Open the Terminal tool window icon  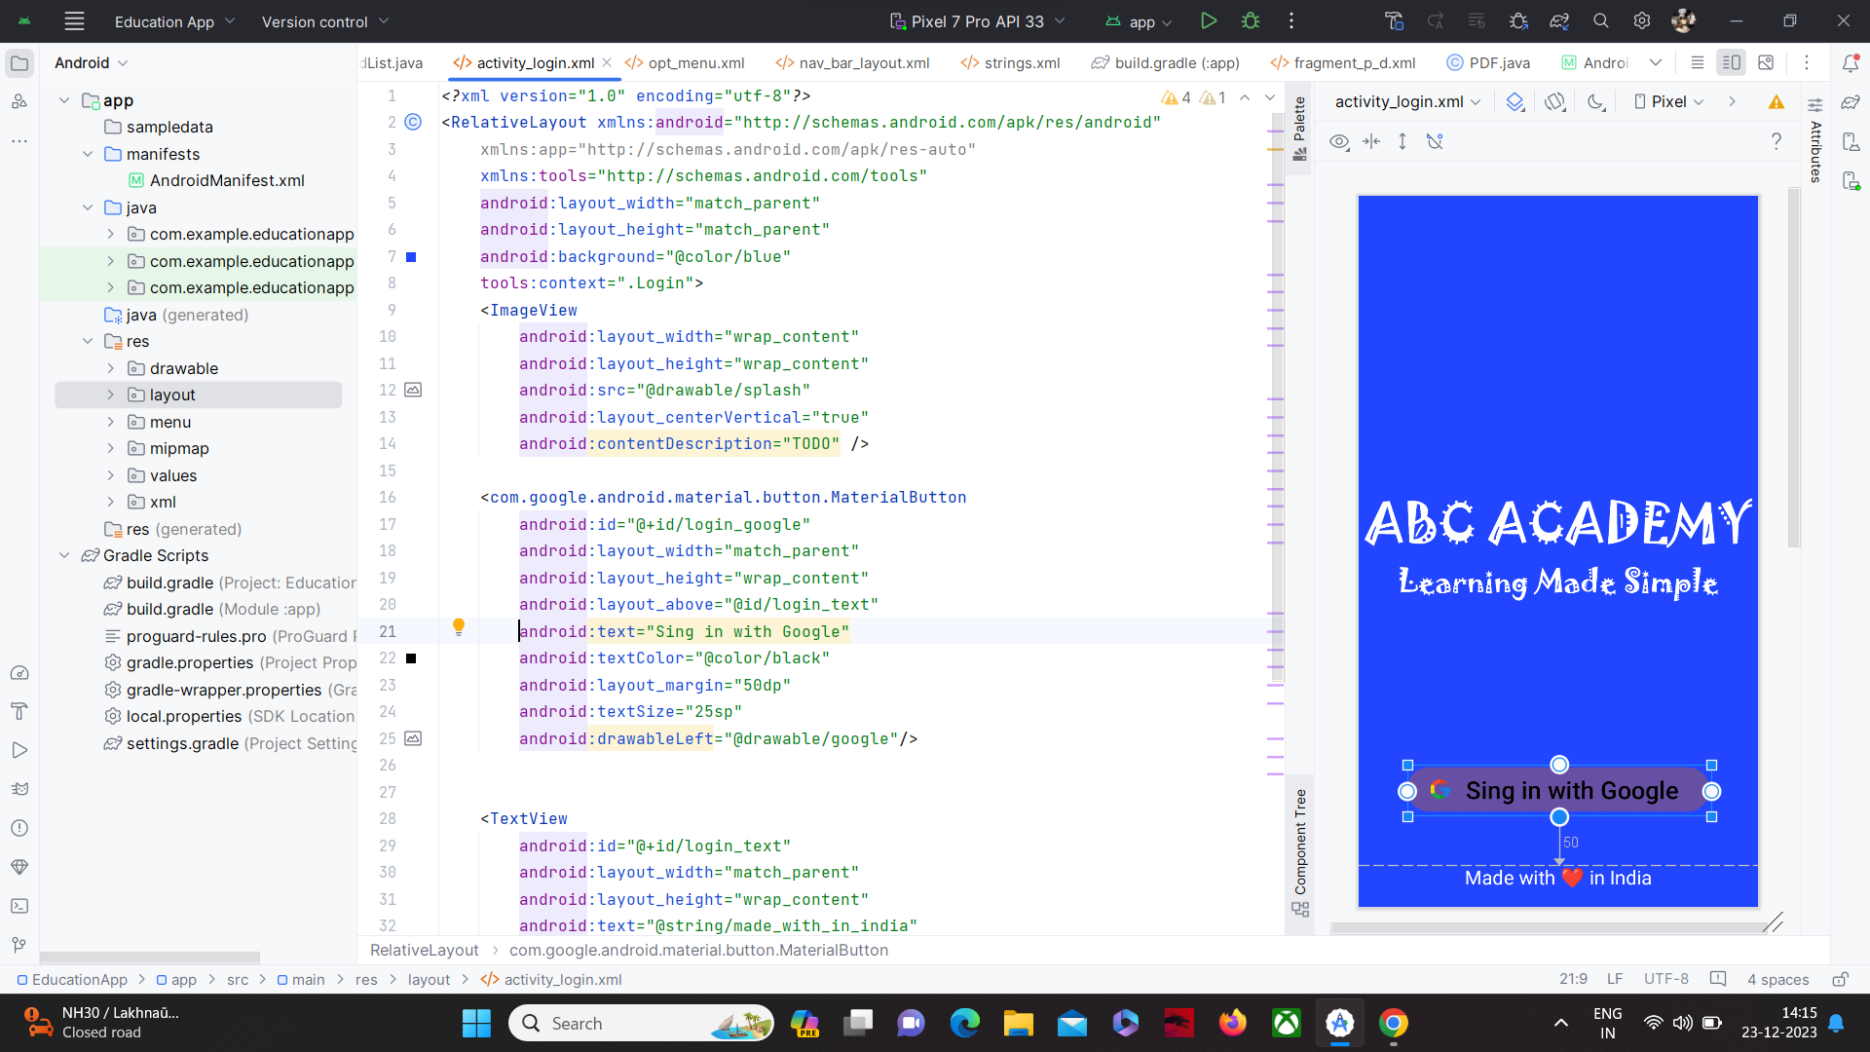click(19, 906)
